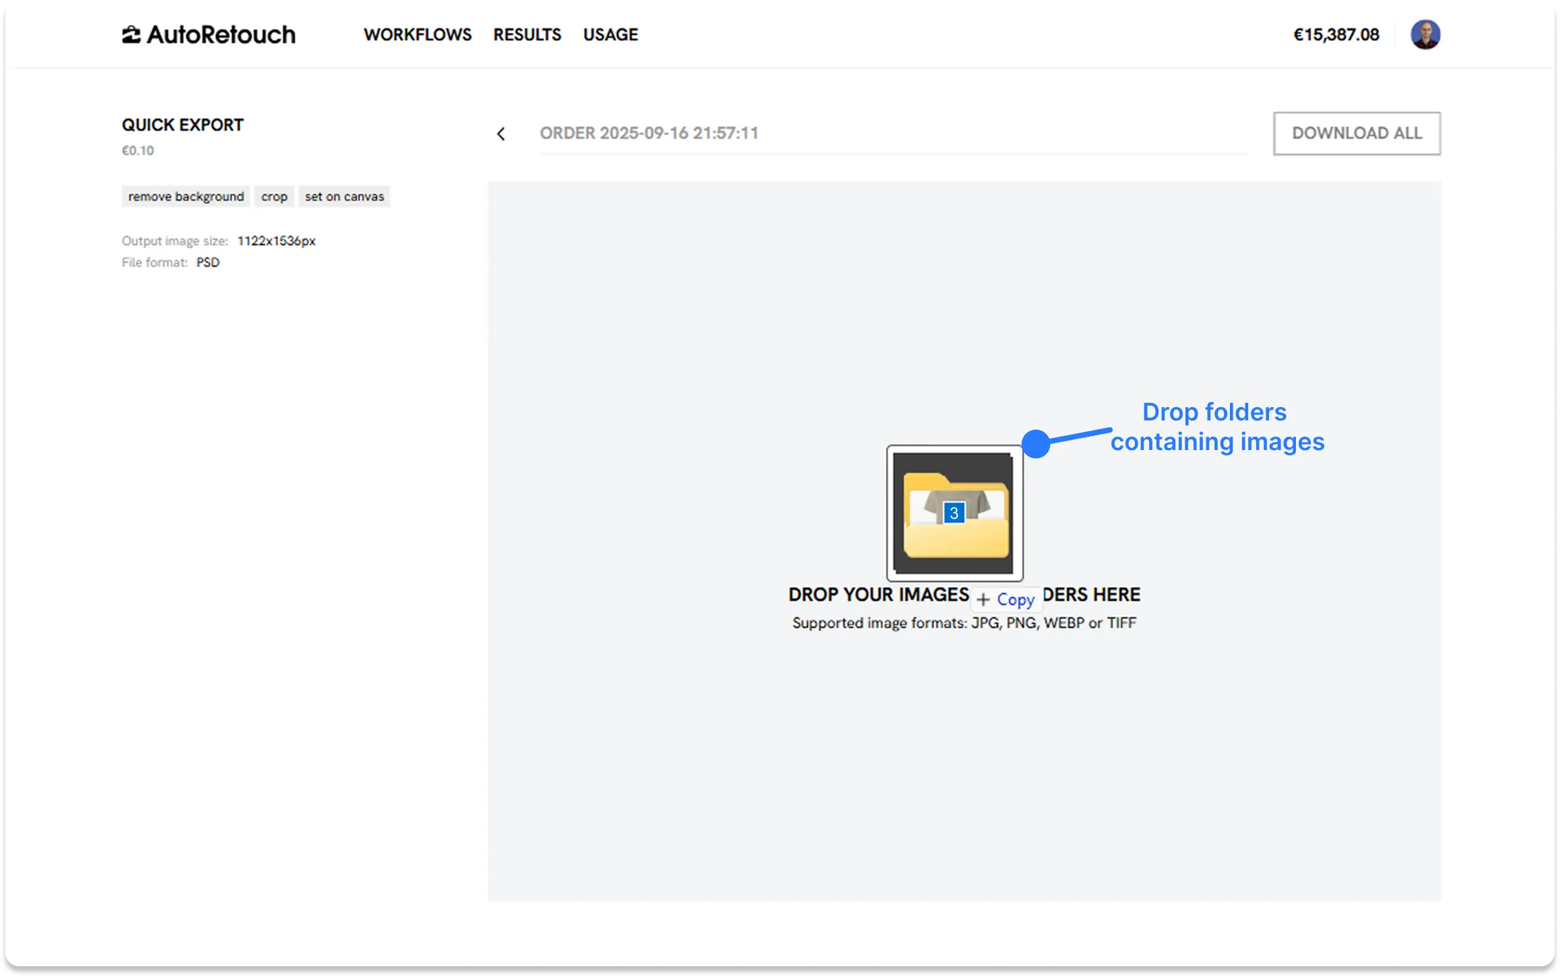Click the account balance showing €15,387.08
The width and height of the screenshot is (1560, 977).
tap(1335, 34)
